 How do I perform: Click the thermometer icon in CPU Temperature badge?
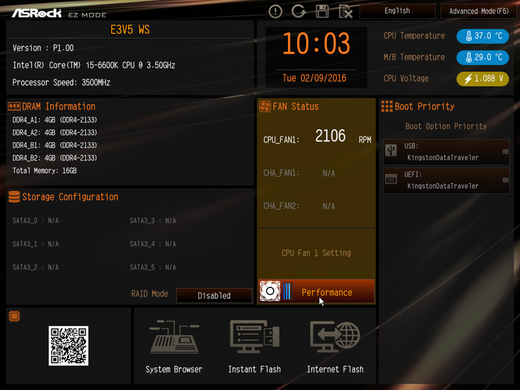(469, 36)
